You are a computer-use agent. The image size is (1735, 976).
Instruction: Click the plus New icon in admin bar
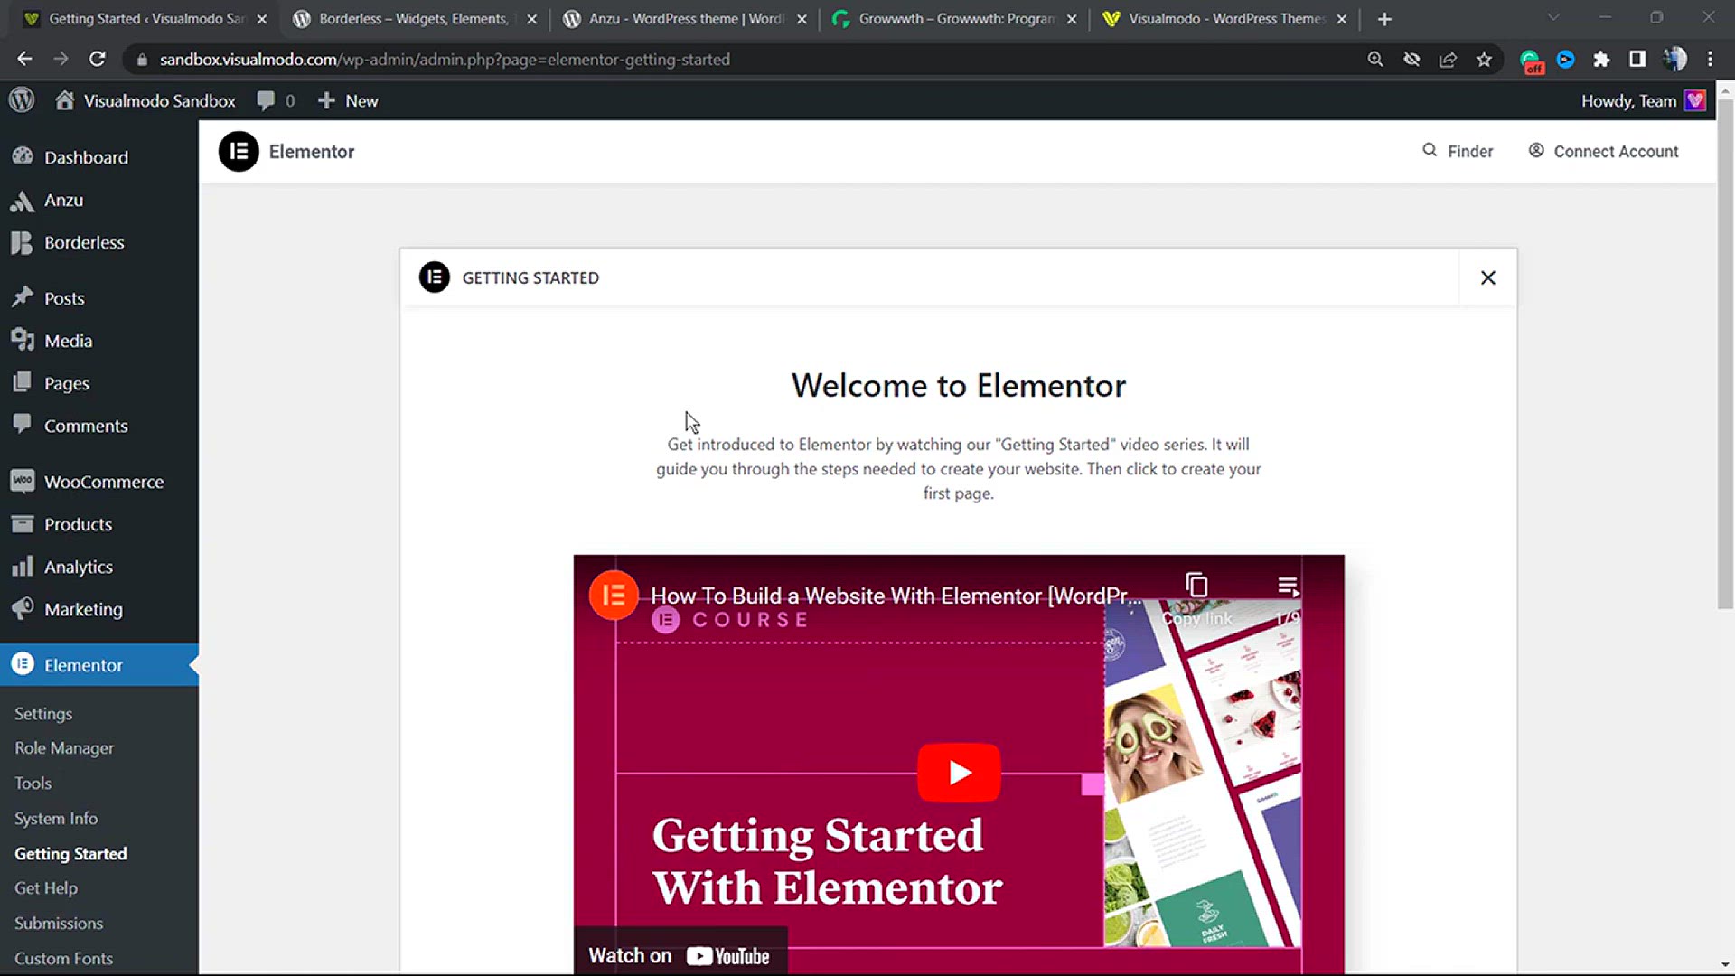pos(326,100)
